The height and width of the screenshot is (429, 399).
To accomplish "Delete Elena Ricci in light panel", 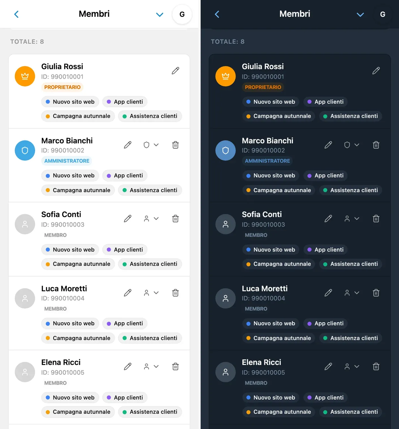I will click(175, 366).
